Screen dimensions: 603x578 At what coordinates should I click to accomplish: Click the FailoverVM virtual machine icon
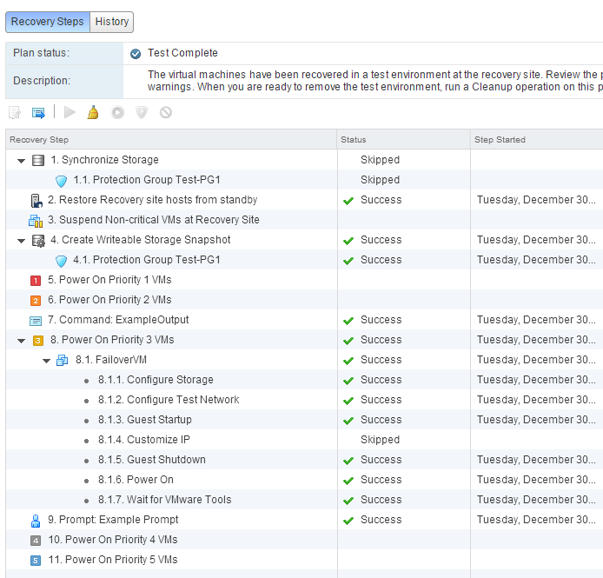[63, 360]
